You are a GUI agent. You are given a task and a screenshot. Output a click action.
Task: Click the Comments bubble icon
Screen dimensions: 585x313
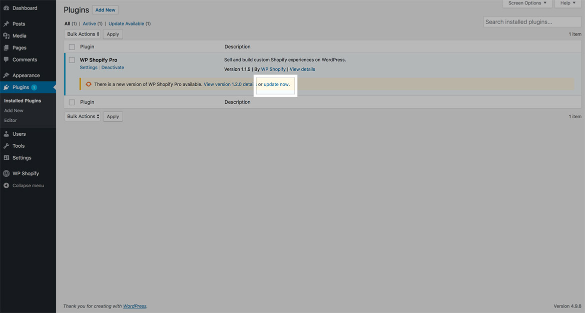7,60
